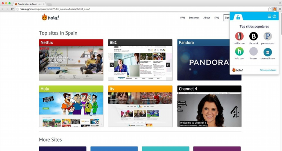Click the Hola logo in popup footer
The width and height of the screenshot is (282, 151).
pyautogui.click(x=237, y=70)
